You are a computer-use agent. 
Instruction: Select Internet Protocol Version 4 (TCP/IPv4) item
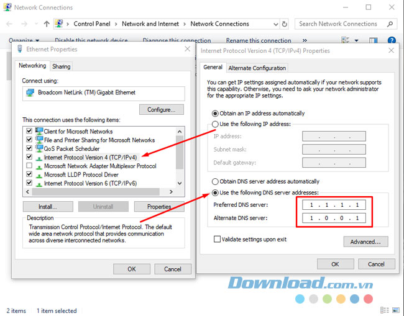(x=90, y=157)
